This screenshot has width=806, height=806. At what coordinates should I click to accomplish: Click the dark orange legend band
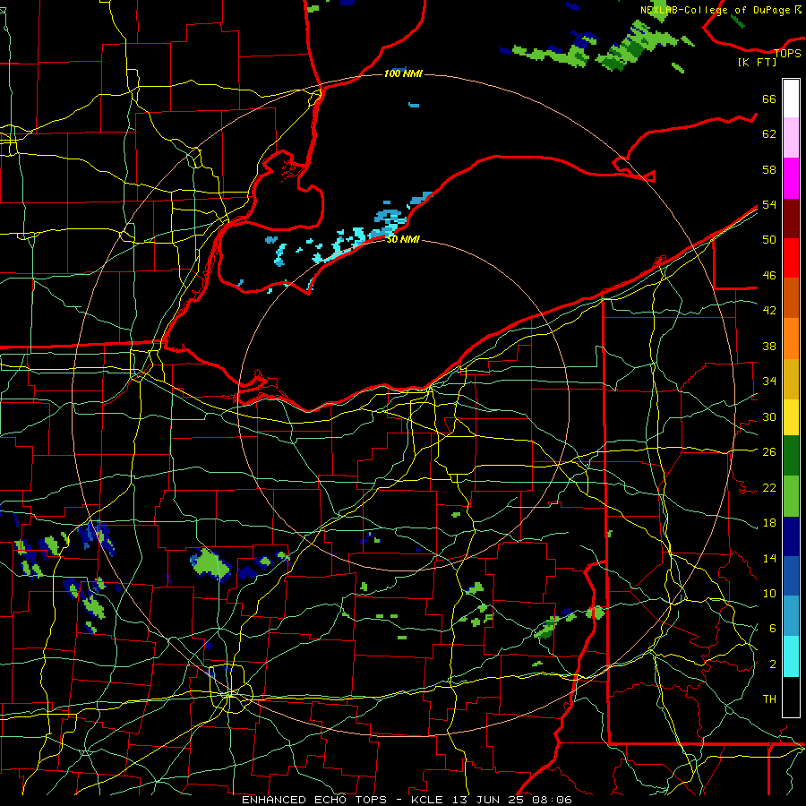coord(791,297)
